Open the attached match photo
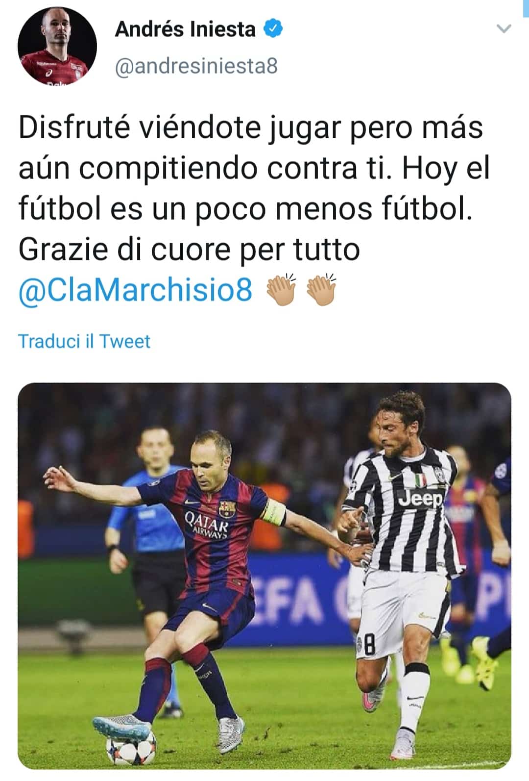 pos(264,576)
